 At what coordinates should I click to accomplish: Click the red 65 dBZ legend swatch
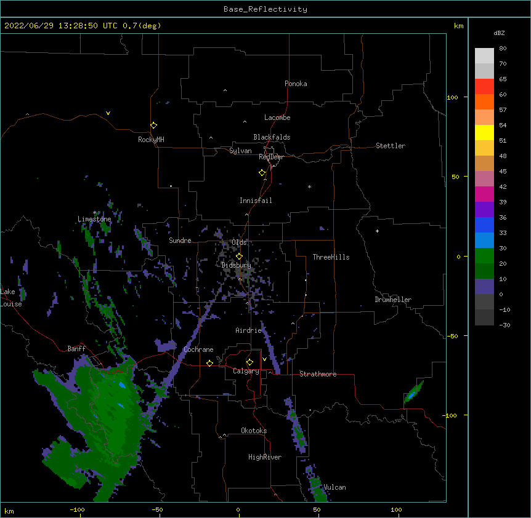[484, 87]
